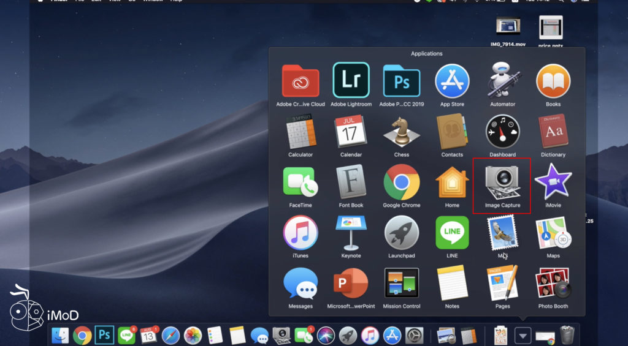Open Calendar in the Applications stack

click(x=351, y=132)
